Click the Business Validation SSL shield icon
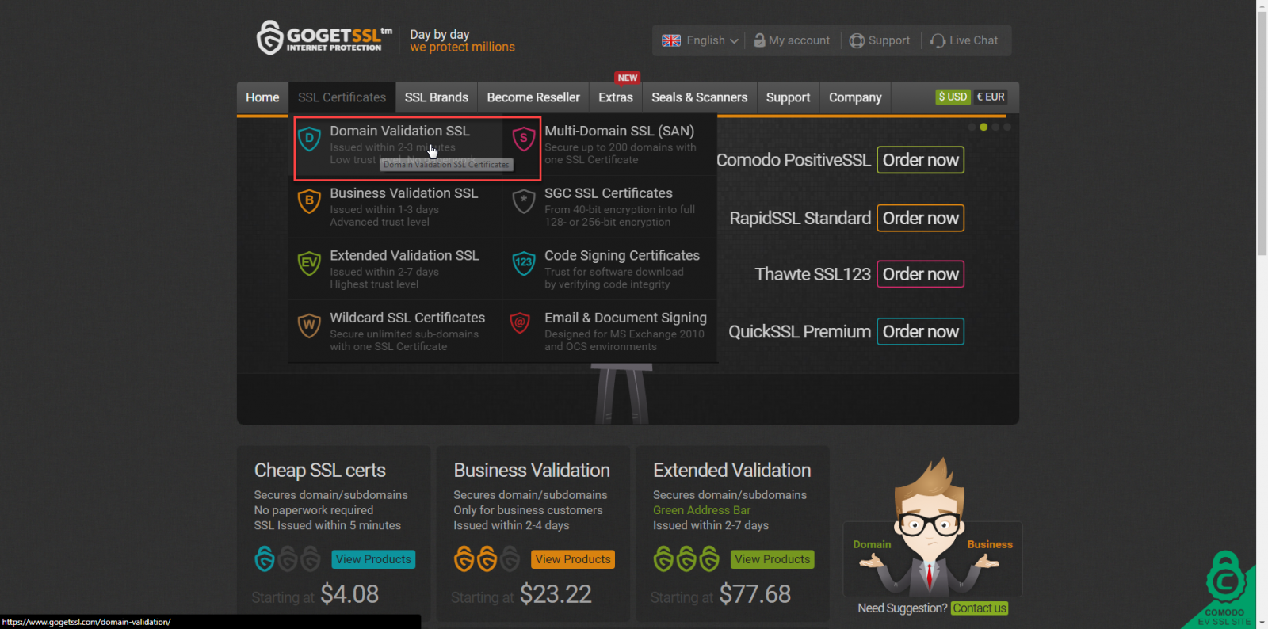The image size is (1268, 629). pyautogui.click(x=309, y=201)
